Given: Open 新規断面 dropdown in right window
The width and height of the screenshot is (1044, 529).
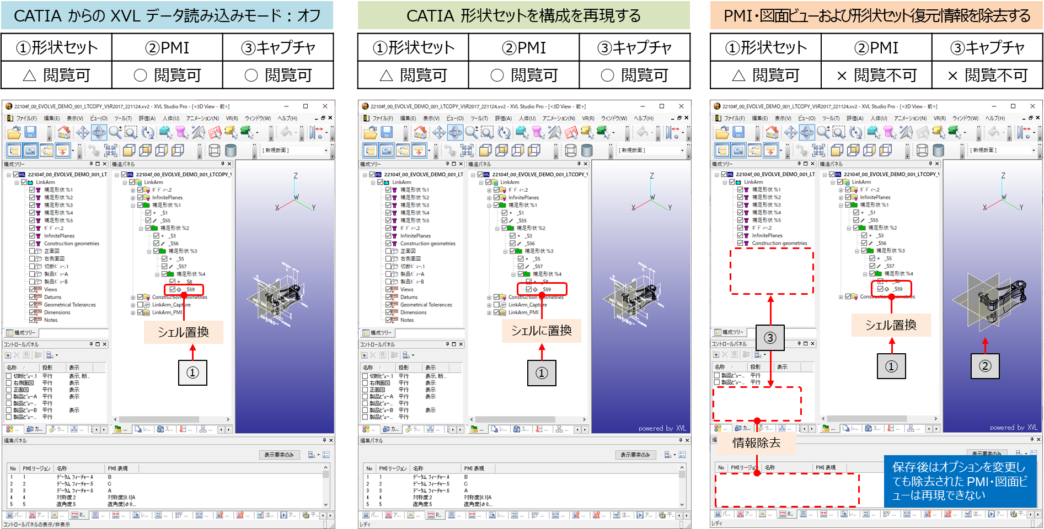Looking at the screenshot, I should pos(1034,150).
